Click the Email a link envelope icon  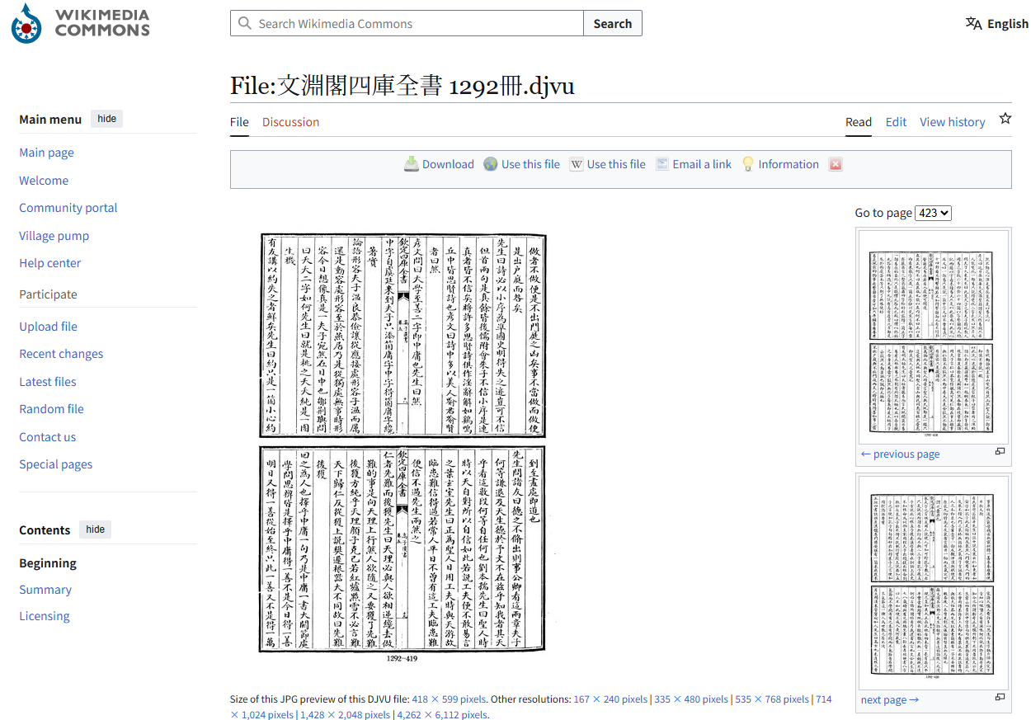[662, 164]
